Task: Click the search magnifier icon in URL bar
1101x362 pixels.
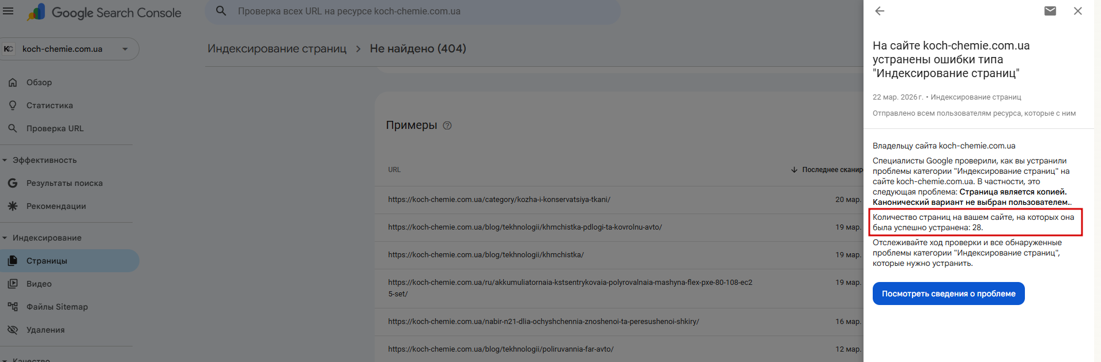Action: point(221,11)
